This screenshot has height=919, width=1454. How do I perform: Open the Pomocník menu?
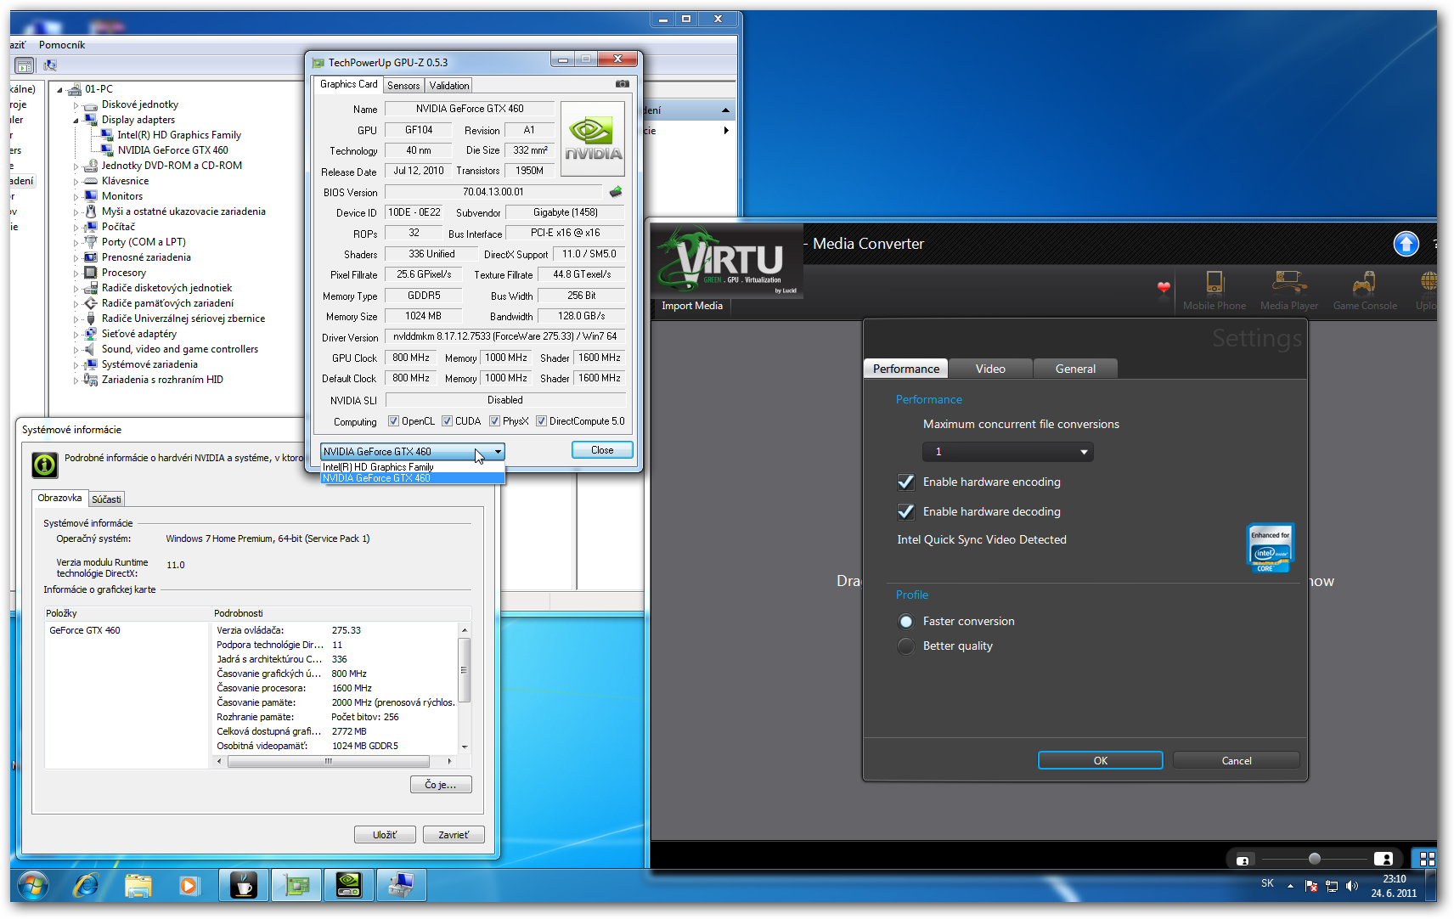click(x=62, y=45)
